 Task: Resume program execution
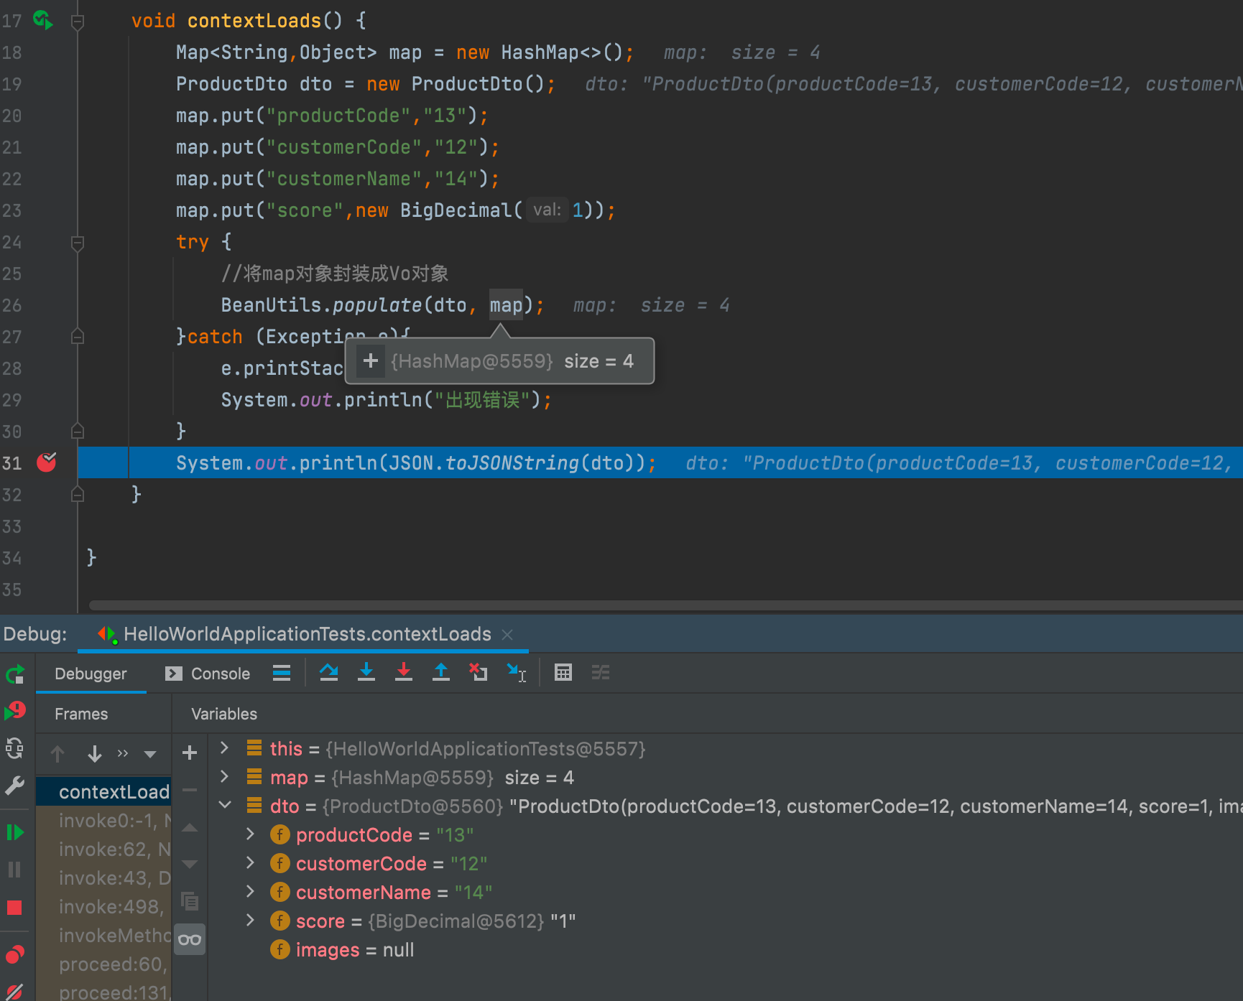[x=14, y=833]
